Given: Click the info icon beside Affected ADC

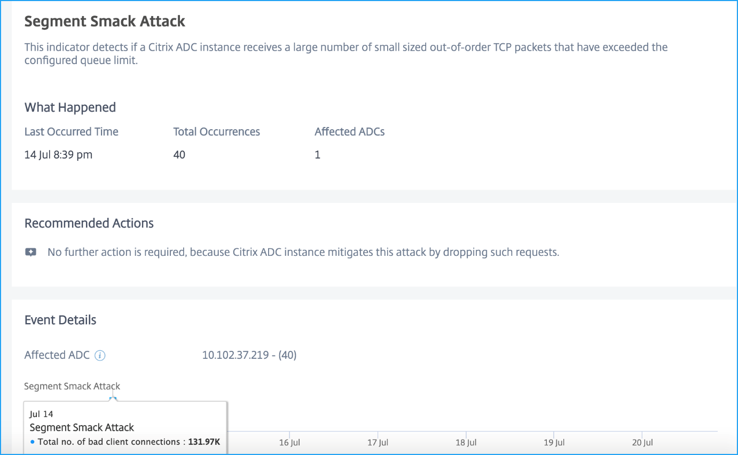Looking at the screenshot, I should click(100, 355).
